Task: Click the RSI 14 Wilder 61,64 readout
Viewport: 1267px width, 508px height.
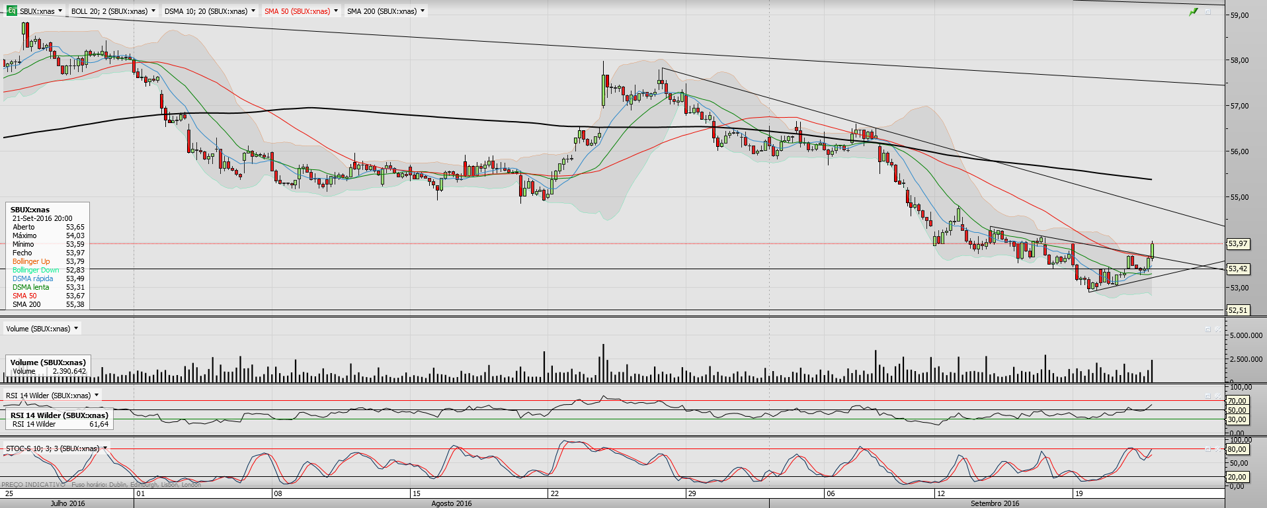Action: pyautogui.click(x=60, y=424)
